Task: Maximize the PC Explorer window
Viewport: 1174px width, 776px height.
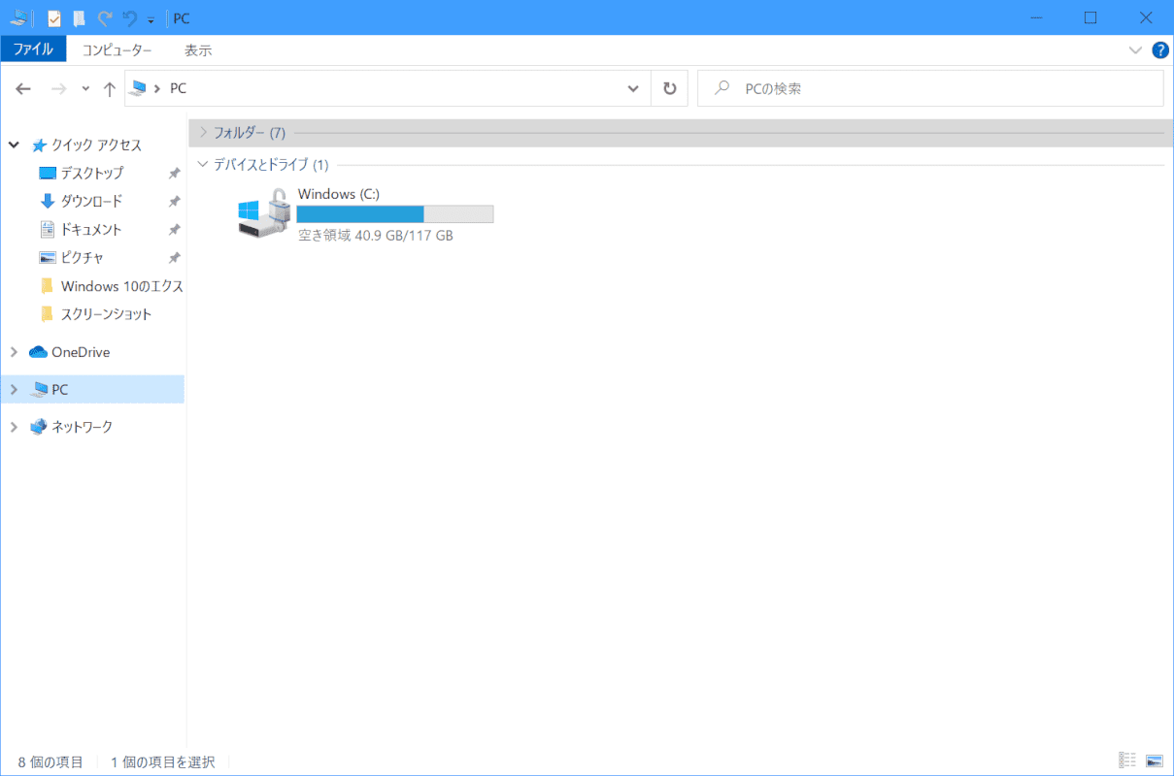Action: click(1090, 17)
